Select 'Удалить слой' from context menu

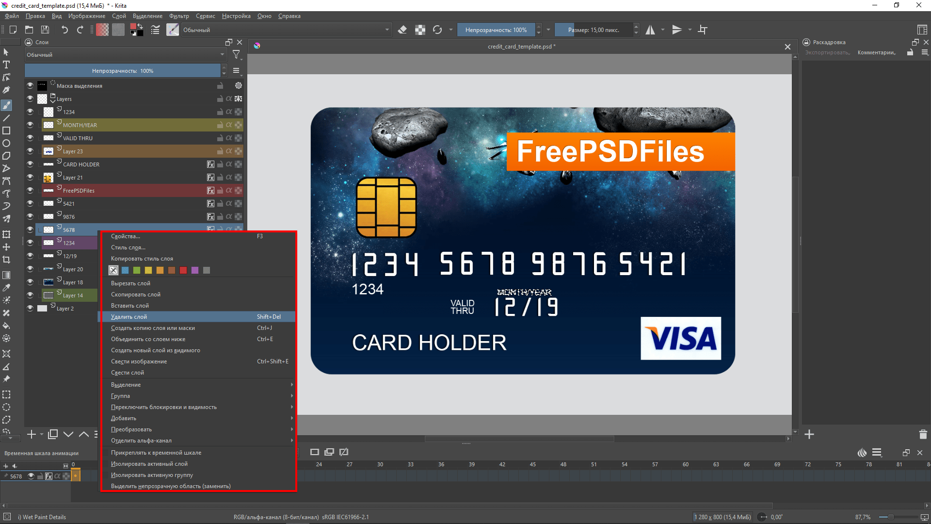tap(129, 317)
